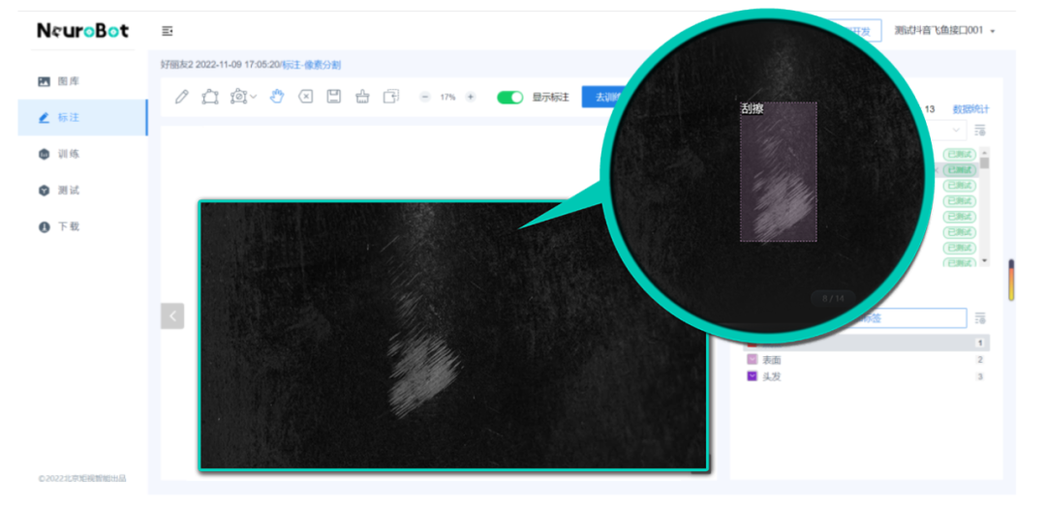
Task: Click the NeuroBot logo
Action: [x=82, y=31]
